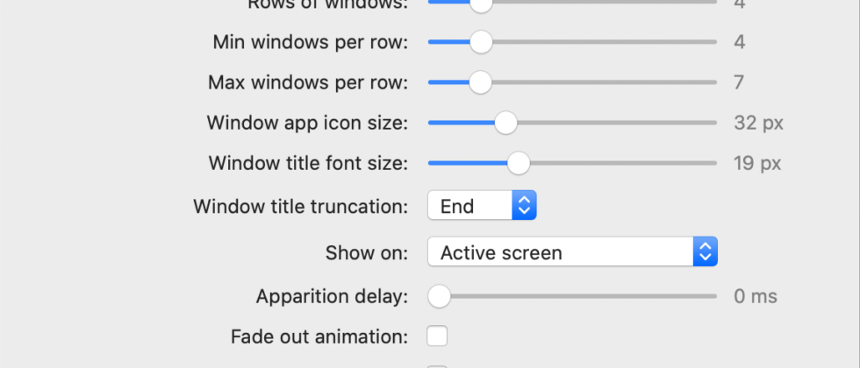This screenshot has width=860, height=368.
Task: Click the "Apparition delay:" label
Action: (332, 296)
